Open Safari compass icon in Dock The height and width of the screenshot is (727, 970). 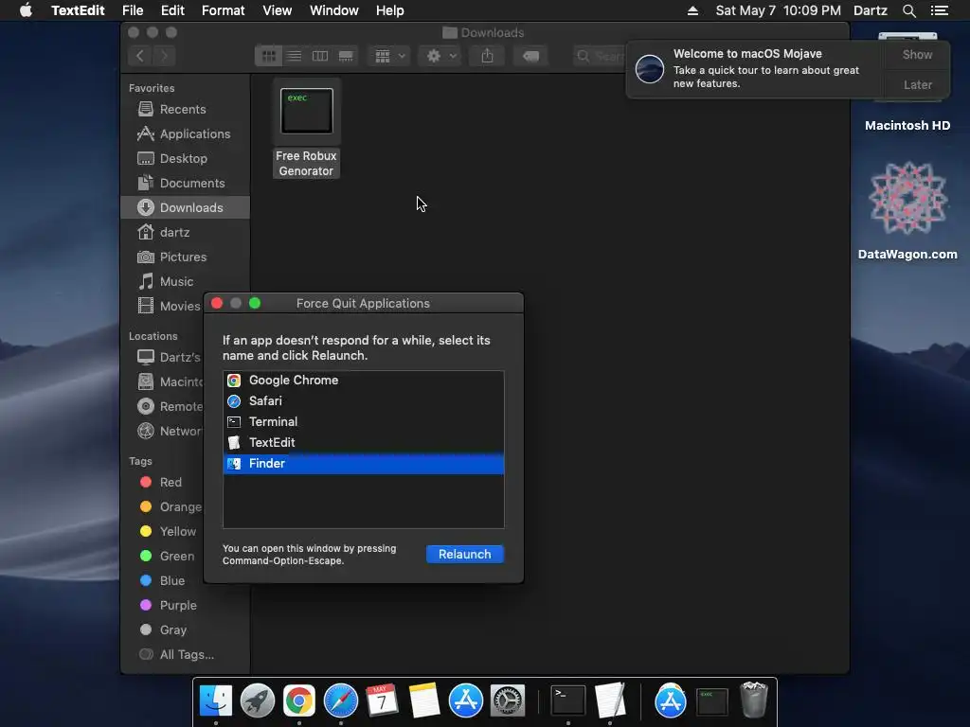click(341, 700)
